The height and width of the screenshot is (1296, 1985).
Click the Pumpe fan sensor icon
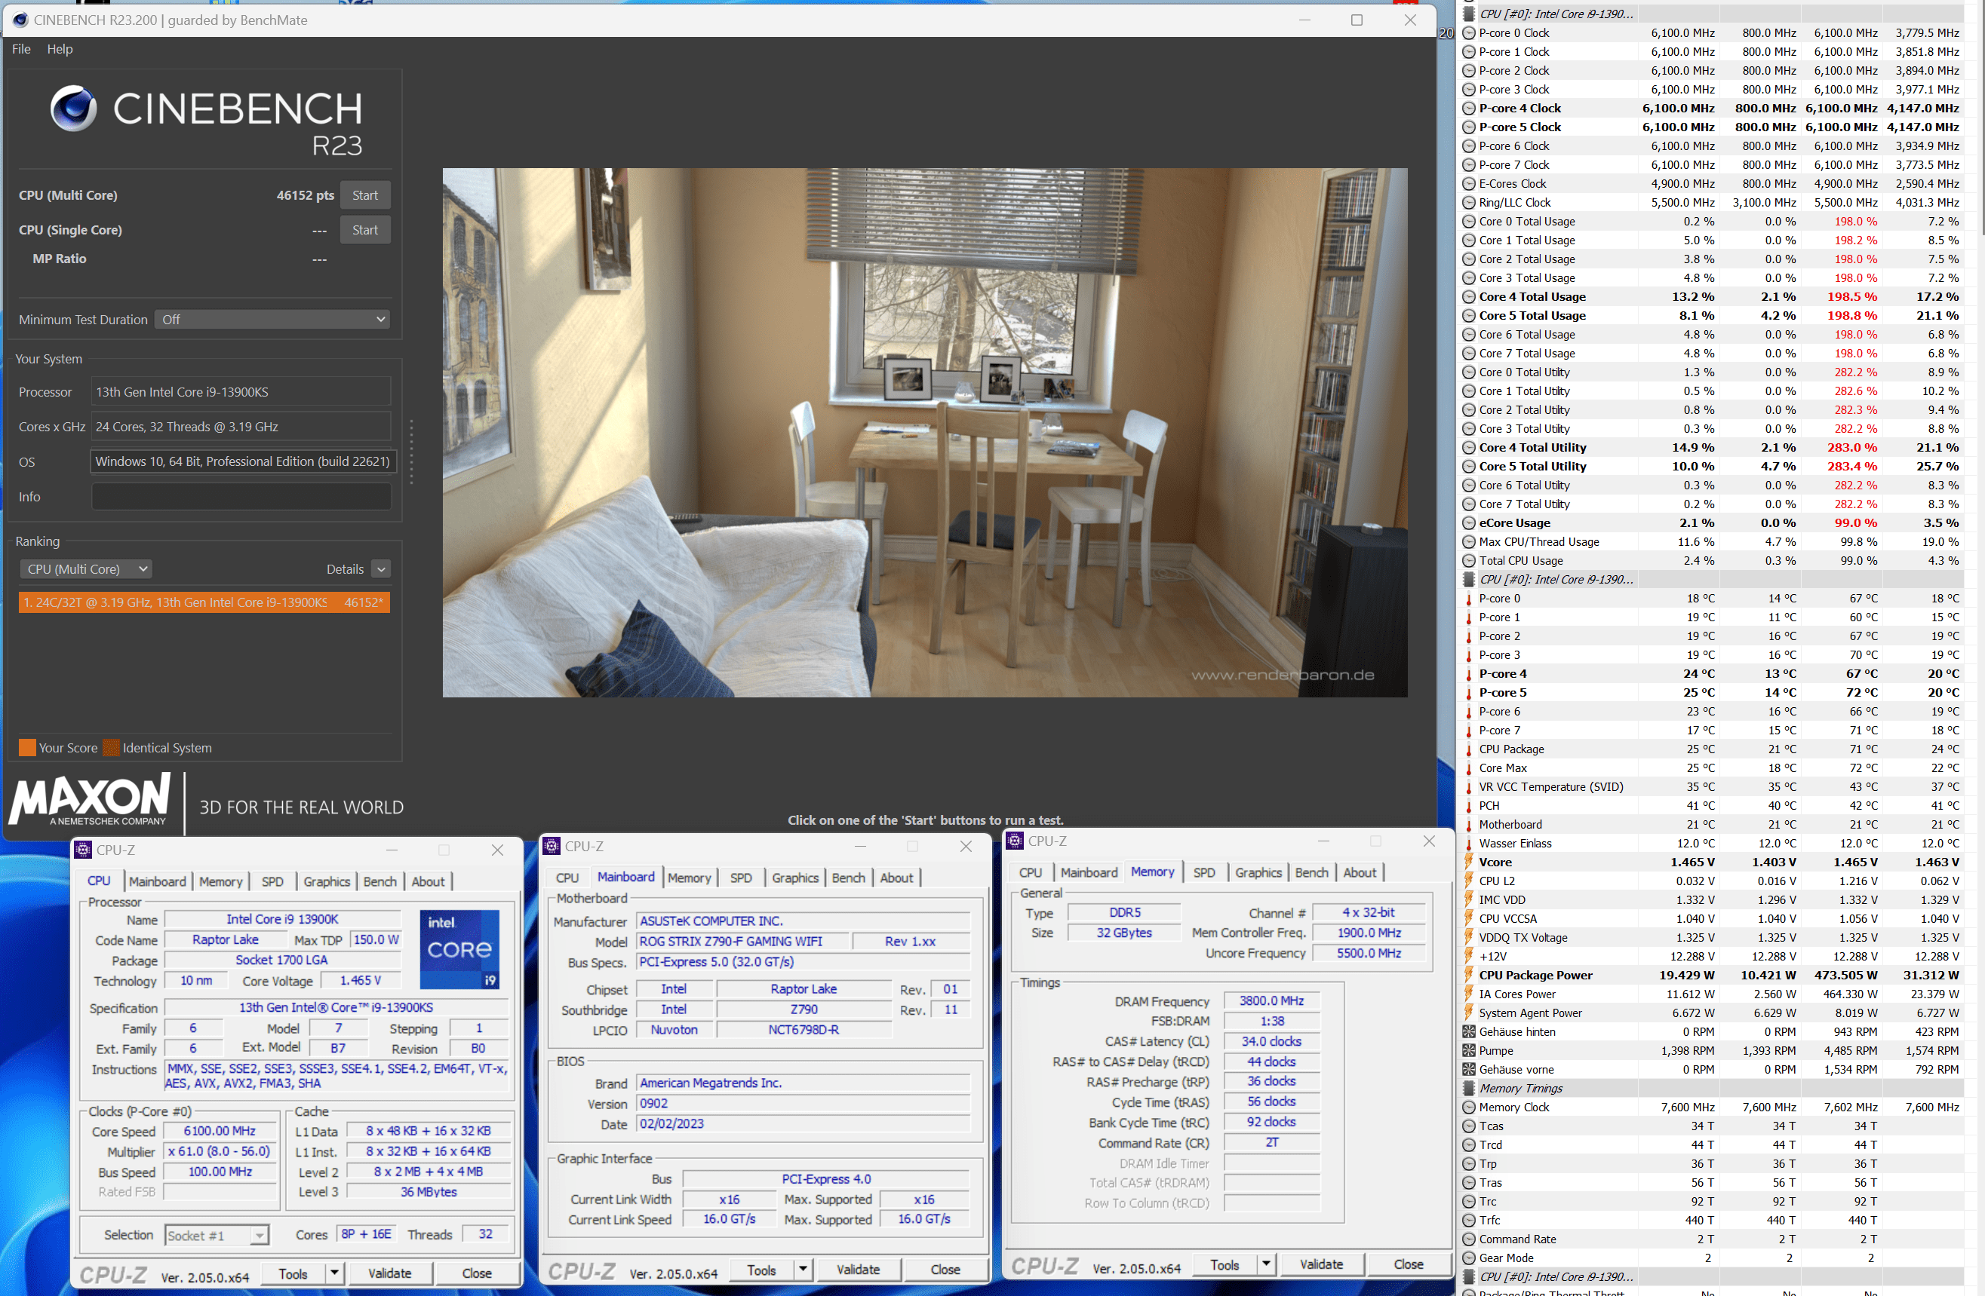1468,1050
